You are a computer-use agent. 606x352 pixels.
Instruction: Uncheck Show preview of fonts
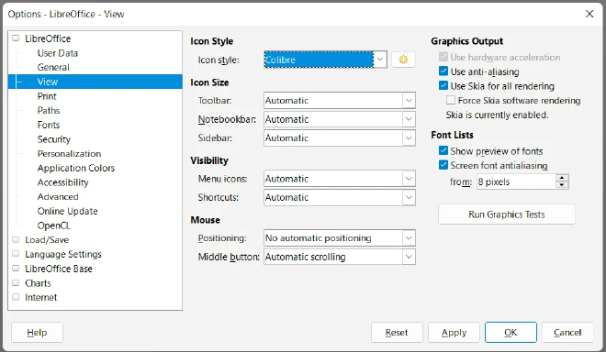[443, 151]
